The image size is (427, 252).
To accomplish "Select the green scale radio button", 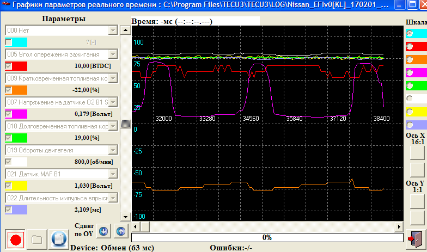I will [x=410, y=85].
